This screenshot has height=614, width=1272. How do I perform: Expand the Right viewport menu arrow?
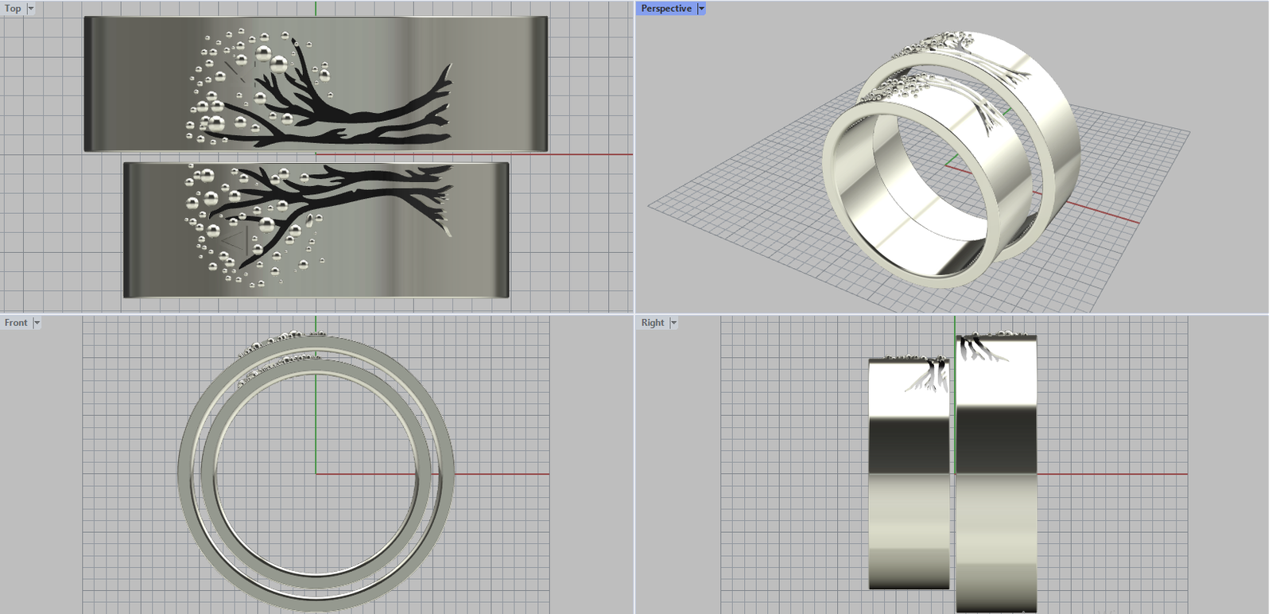(673, 323)
